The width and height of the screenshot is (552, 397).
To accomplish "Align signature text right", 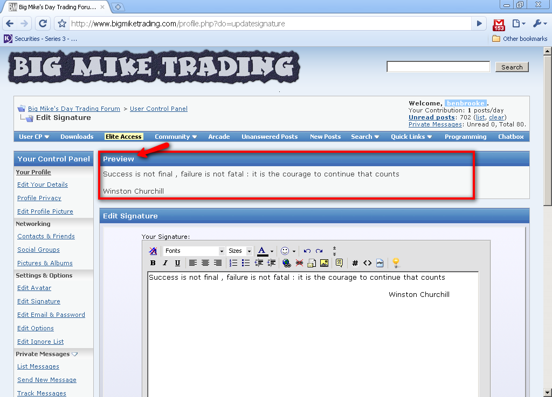I will click(218, 263).
